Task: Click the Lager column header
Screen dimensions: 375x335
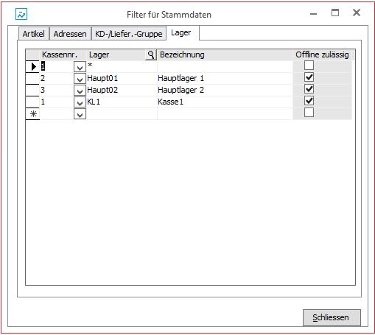Action: pyautogui.click(x=116, y=54)
